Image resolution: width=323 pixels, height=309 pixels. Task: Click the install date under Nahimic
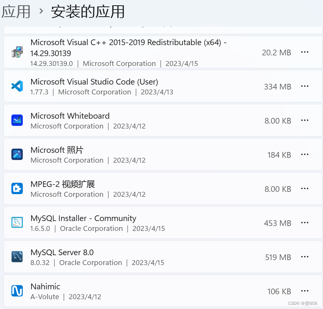[x=85, y=297]
